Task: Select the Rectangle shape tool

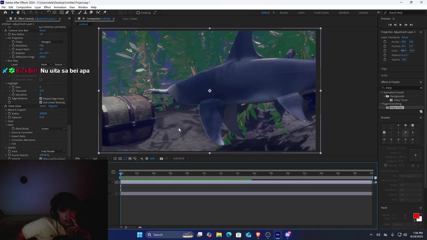Action: pyautogui.click(x=61, y=13)
